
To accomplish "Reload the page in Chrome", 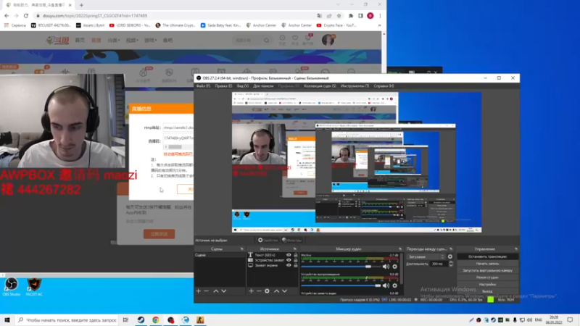I will point(26,16).
